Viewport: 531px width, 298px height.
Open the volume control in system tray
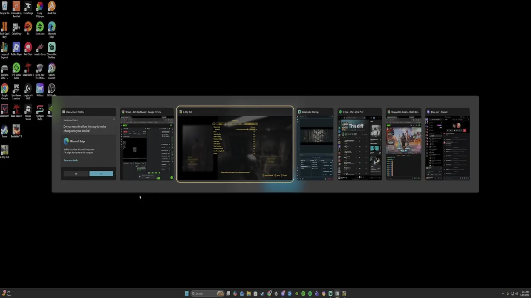(x=516, y=293)
